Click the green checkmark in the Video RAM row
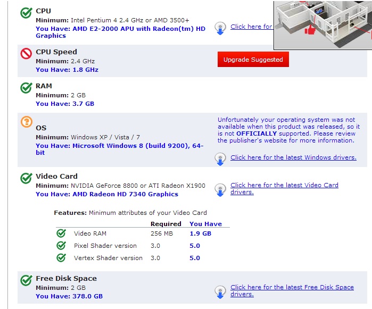This screenshot has width=372, height=309. coord(61,233)
